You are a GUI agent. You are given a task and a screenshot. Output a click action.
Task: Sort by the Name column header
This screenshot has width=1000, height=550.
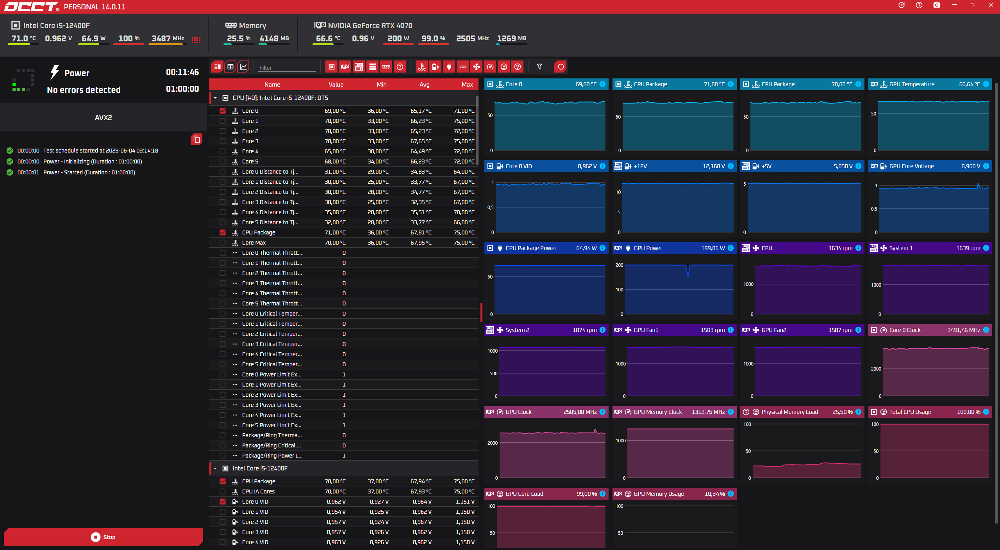(x=272, y=85)
